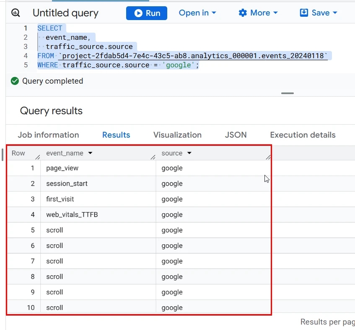Viewport: 355px width, 330px height.
Task: Open the 'Open in' dropdown menu
Action: (x=197, y=13)
